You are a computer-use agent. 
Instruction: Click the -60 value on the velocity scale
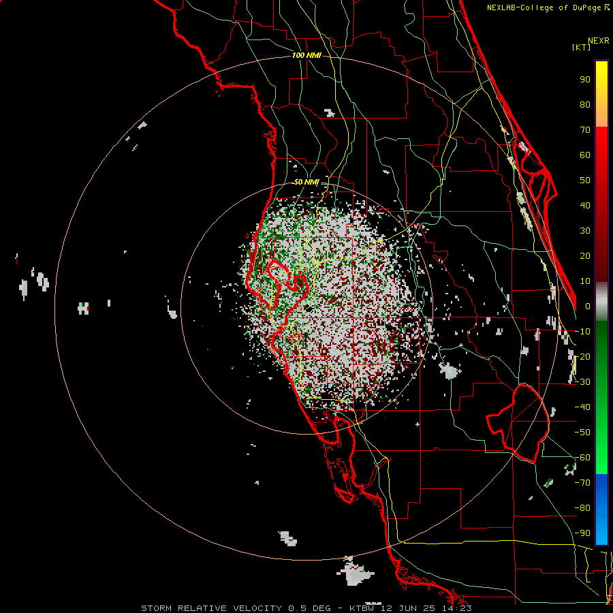(582, 458)
